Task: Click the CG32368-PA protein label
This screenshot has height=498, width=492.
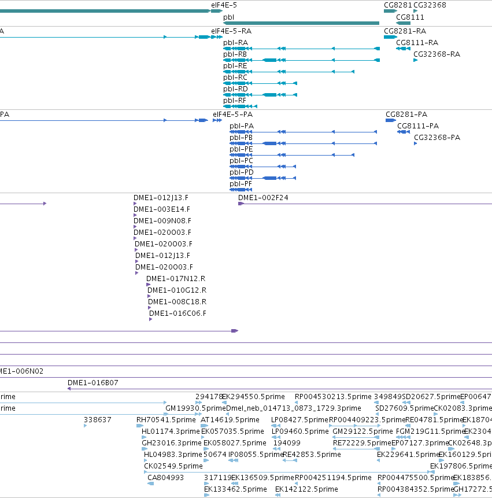Action: 436,138
